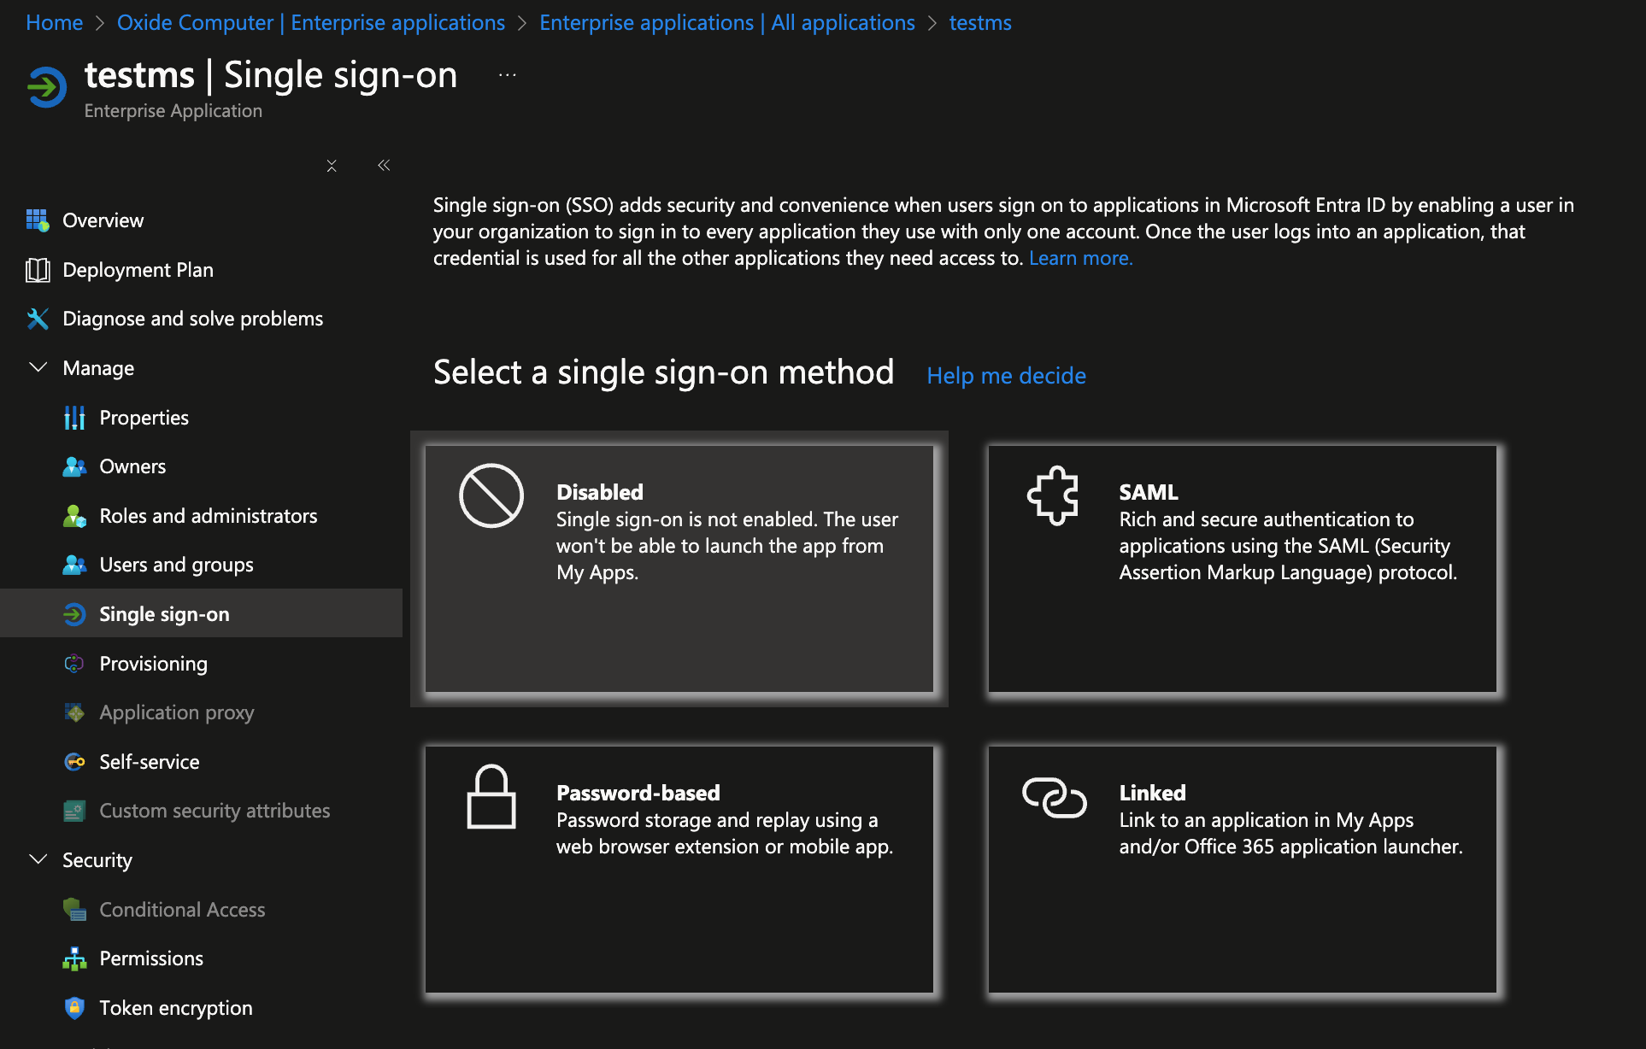The width and height of the screenshot is (1646, 1049).
Task: Click the Linked chain icon
Action: pos(1054,797)
